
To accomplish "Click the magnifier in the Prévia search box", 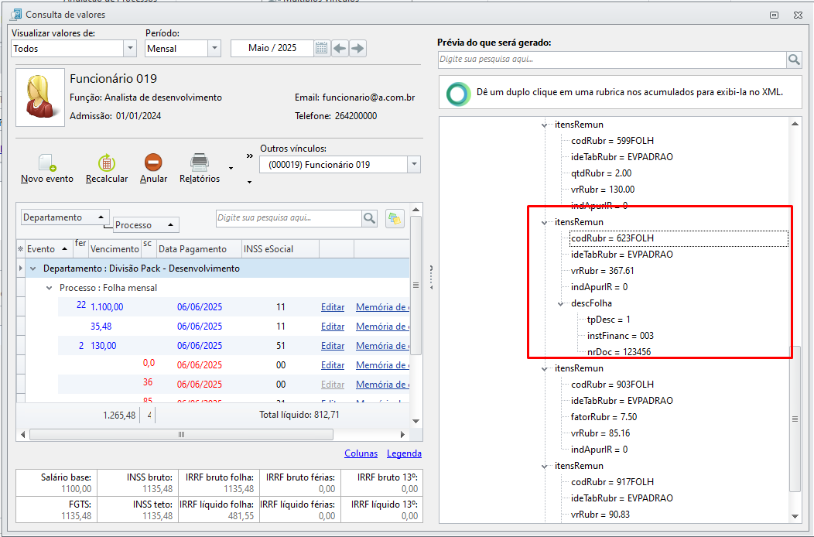I will click(794, 60).
